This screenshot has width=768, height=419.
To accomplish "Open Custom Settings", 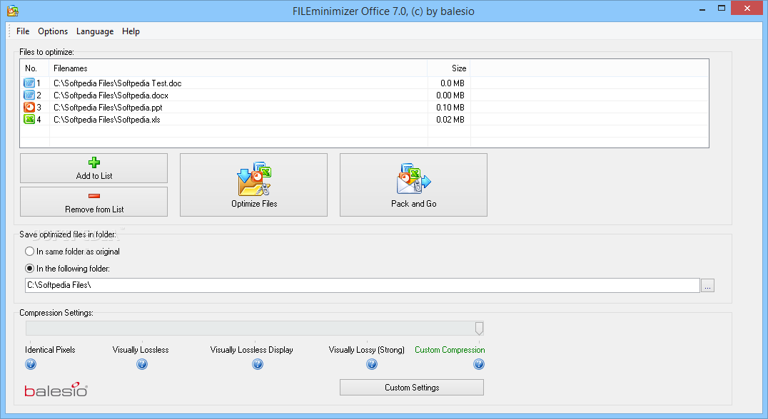I will pos(412,387).
